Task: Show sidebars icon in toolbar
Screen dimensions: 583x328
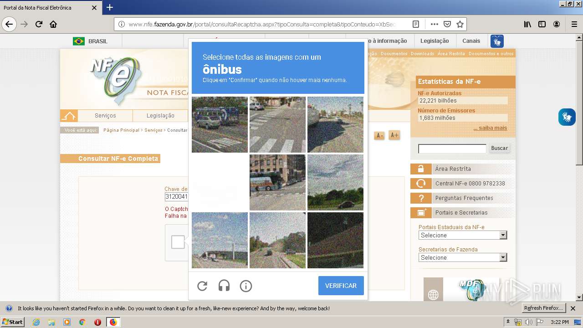Action: 542,24
